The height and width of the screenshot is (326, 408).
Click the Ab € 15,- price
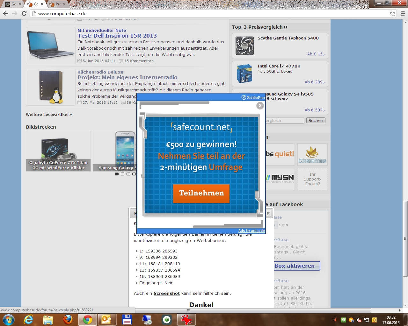point(316,54)
